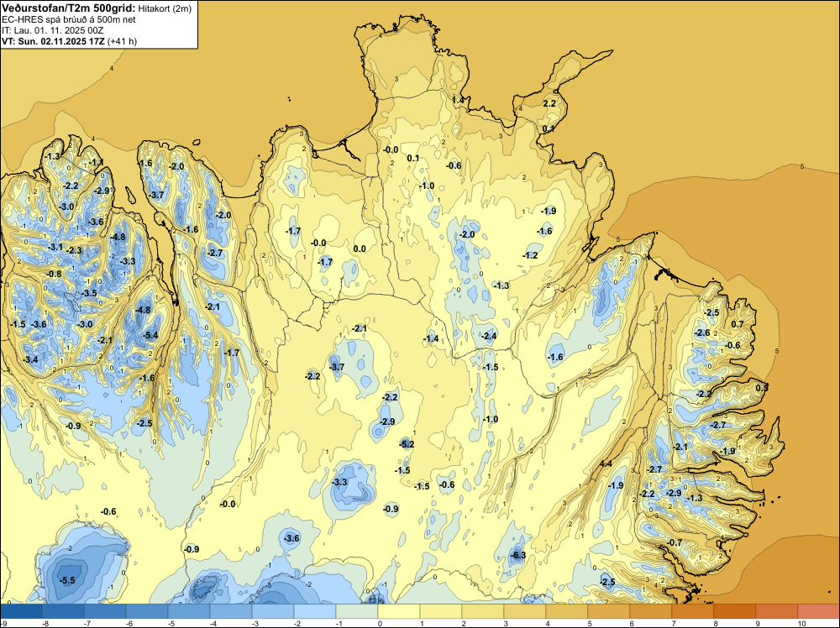Click the legend swatch between 2 and 3

click(x=483, y=611)
